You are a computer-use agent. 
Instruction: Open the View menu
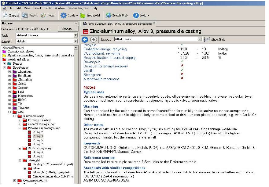coord(27,8)
